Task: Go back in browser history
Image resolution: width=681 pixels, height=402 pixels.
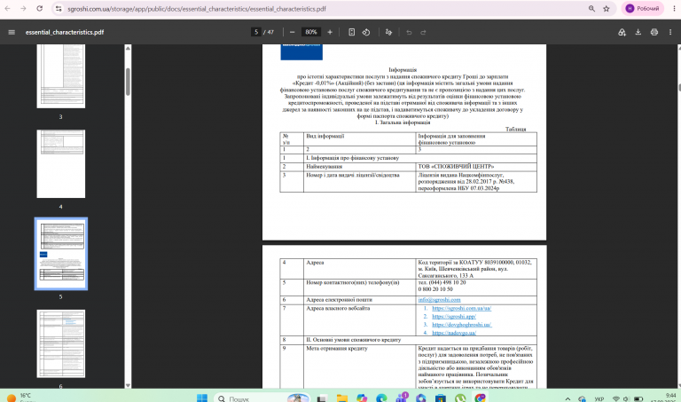Action: pos(7,9)
